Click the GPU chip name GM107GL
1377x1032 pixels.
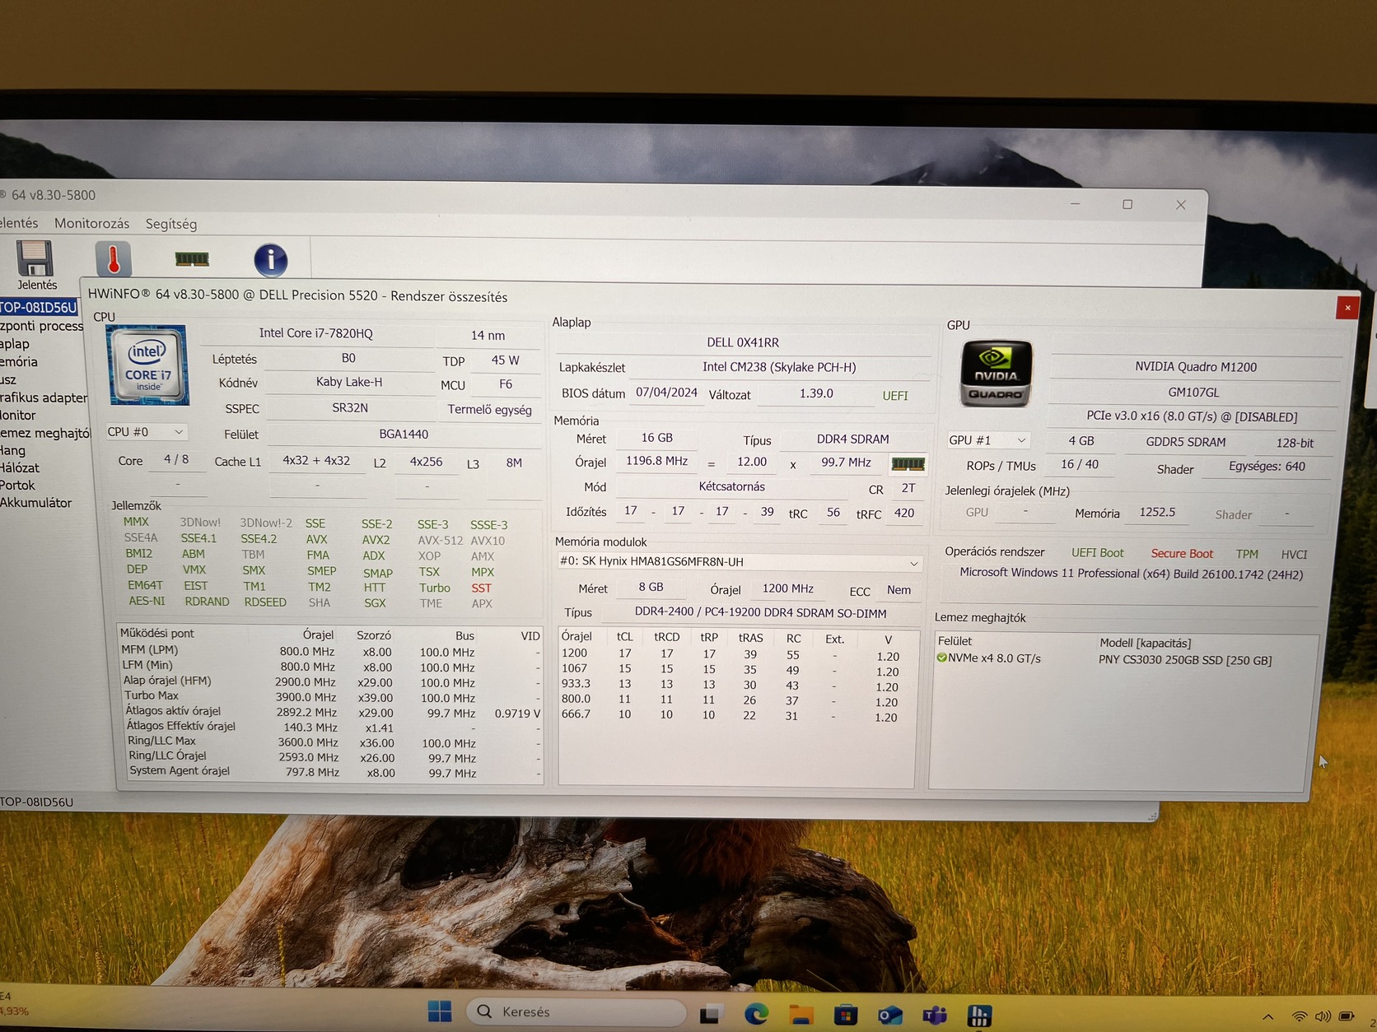(x=1193, y=393)
